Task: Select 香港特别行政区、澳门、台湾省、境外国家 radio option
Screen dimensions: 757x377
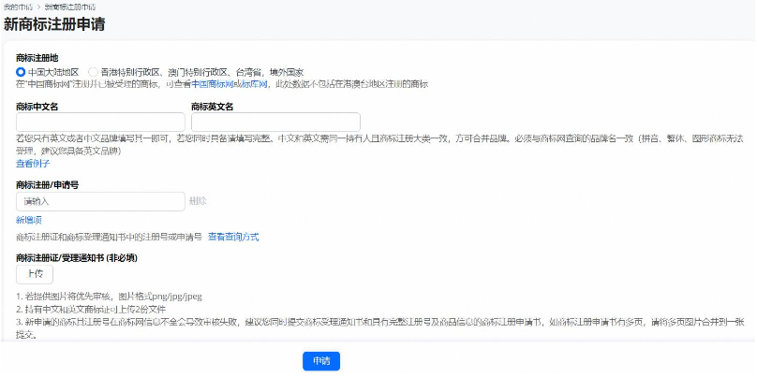Action: pos(93,71)
